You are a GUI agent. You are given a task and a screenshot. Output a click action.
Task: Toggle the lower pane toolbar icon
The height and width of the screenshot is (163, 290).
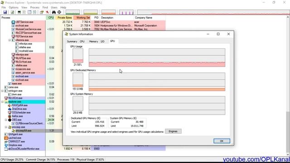click(29, 12)
